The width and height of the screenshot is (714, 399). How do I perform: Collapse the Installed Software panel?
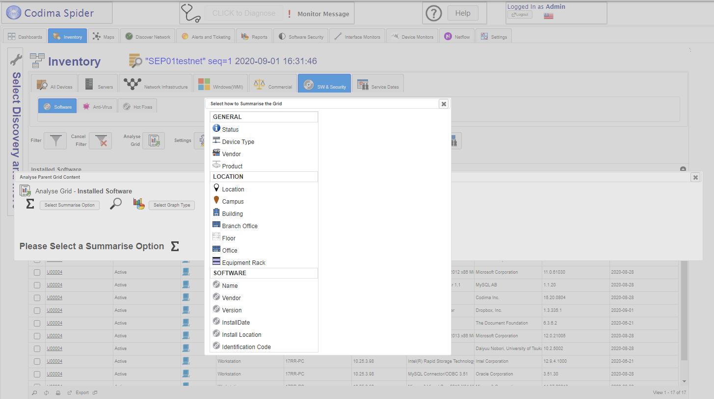(x=683, y=169)
